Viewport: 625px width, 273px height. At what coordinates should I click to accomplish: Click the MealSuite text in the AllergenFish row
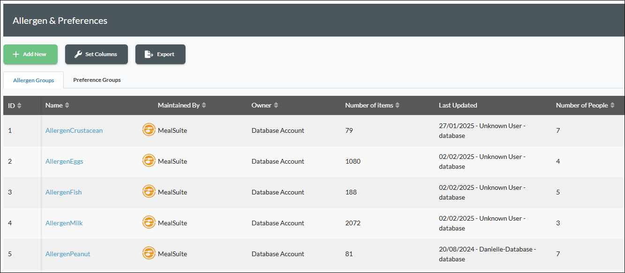(172, 192)
